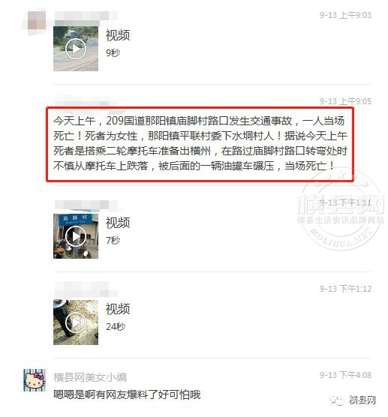Play the 7秒 video clip
388x417 pixels.
(76, 236)
